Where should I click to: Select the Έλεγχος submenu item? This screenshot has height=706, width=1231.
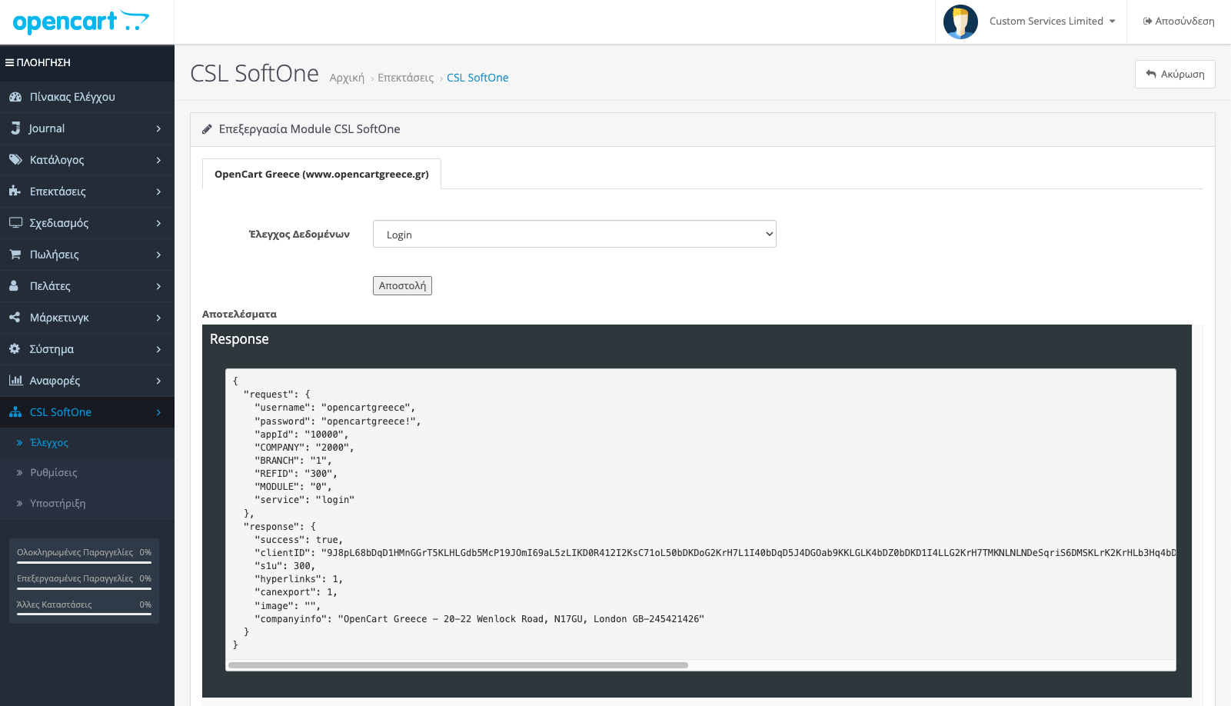coord(87,443)
